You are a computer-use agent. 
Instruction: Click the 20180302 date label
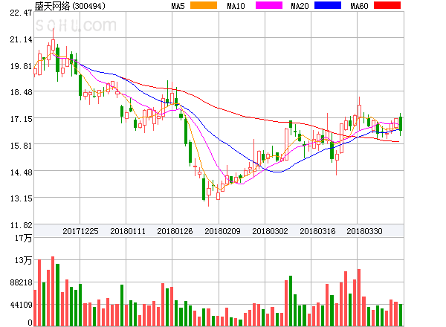click(x=270, y=231)
